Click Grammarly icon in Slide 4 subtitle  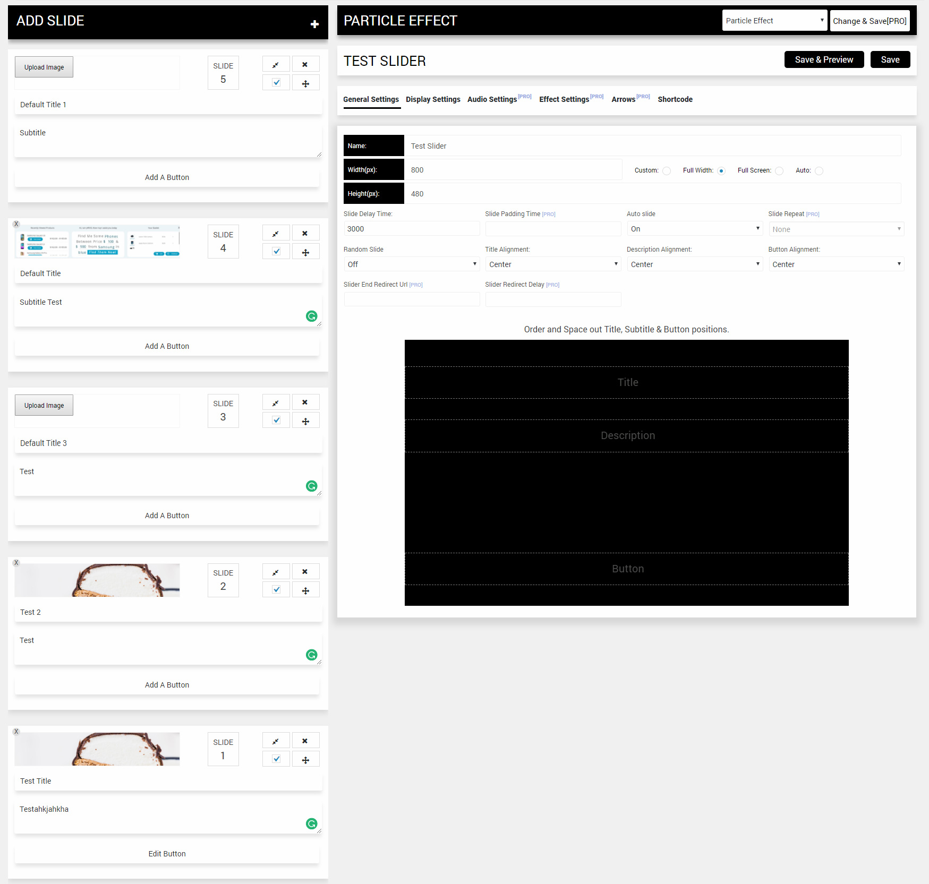pos(312,316)
